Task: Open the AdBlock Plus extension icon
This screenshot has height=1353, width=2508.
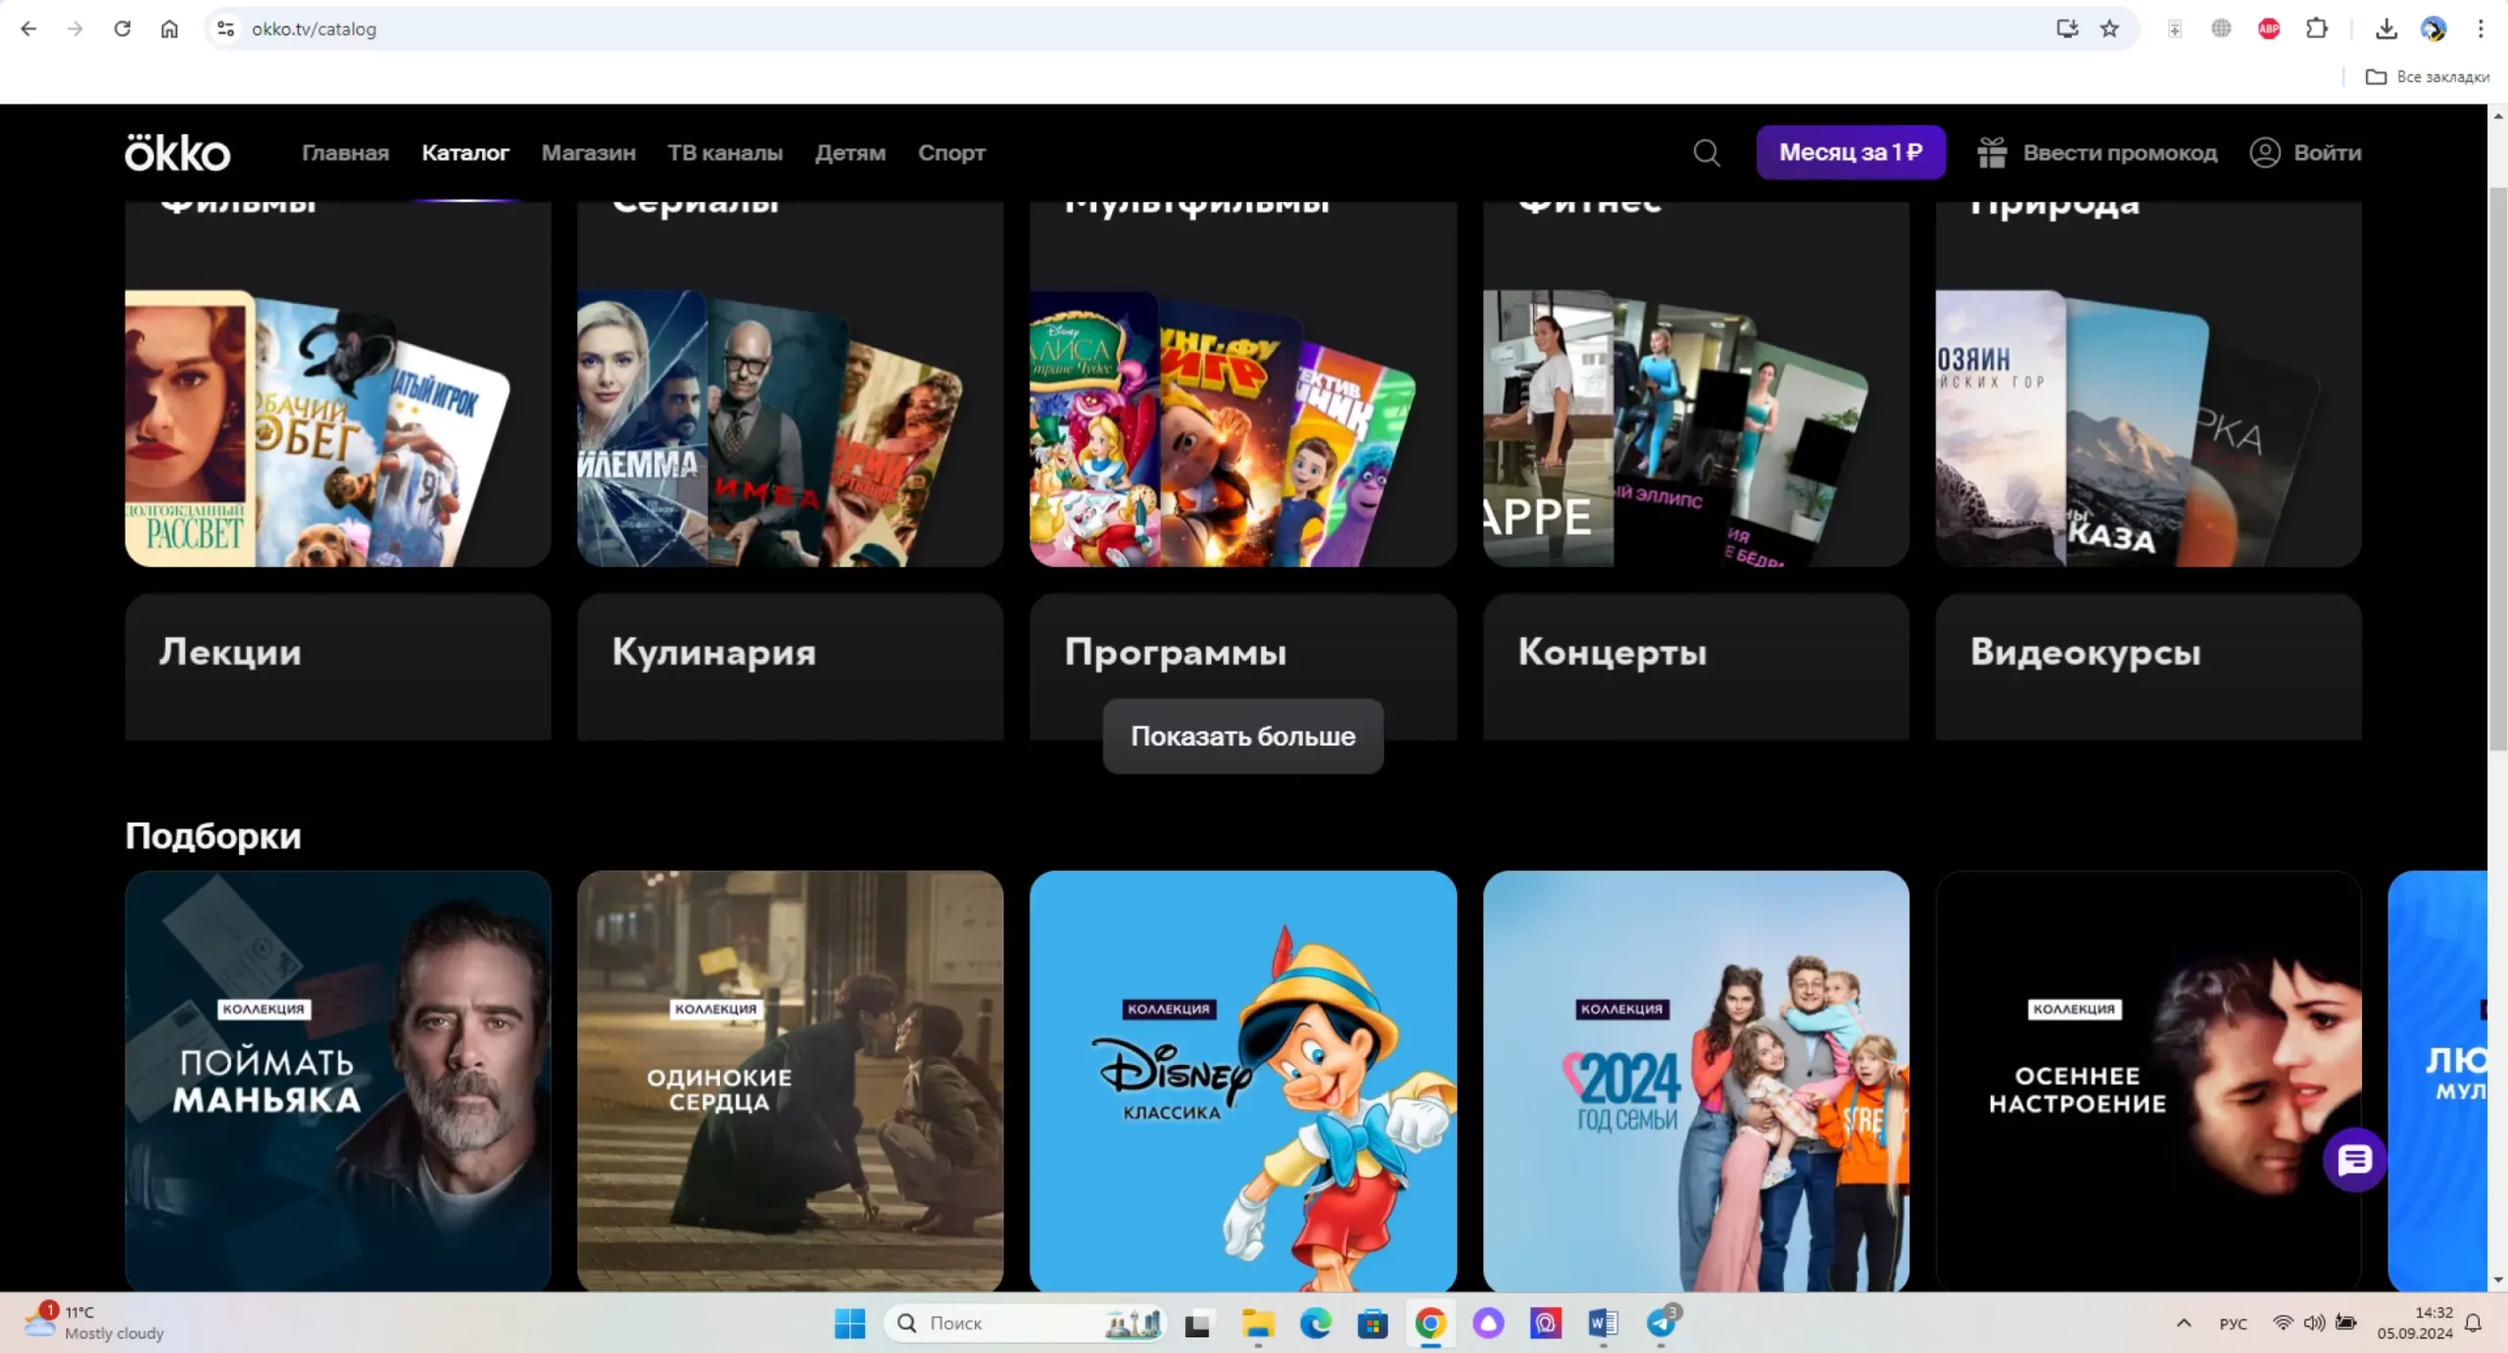Action: [2268, 28]
